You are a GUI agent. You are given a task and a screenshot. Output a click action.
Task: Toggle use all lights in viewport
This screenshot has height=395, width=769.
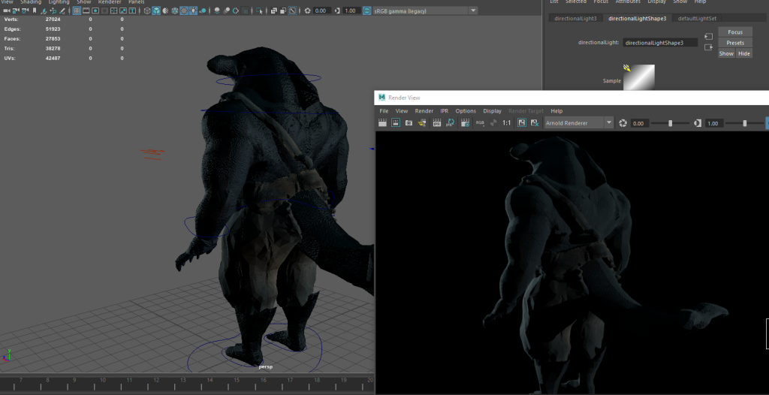194,11
